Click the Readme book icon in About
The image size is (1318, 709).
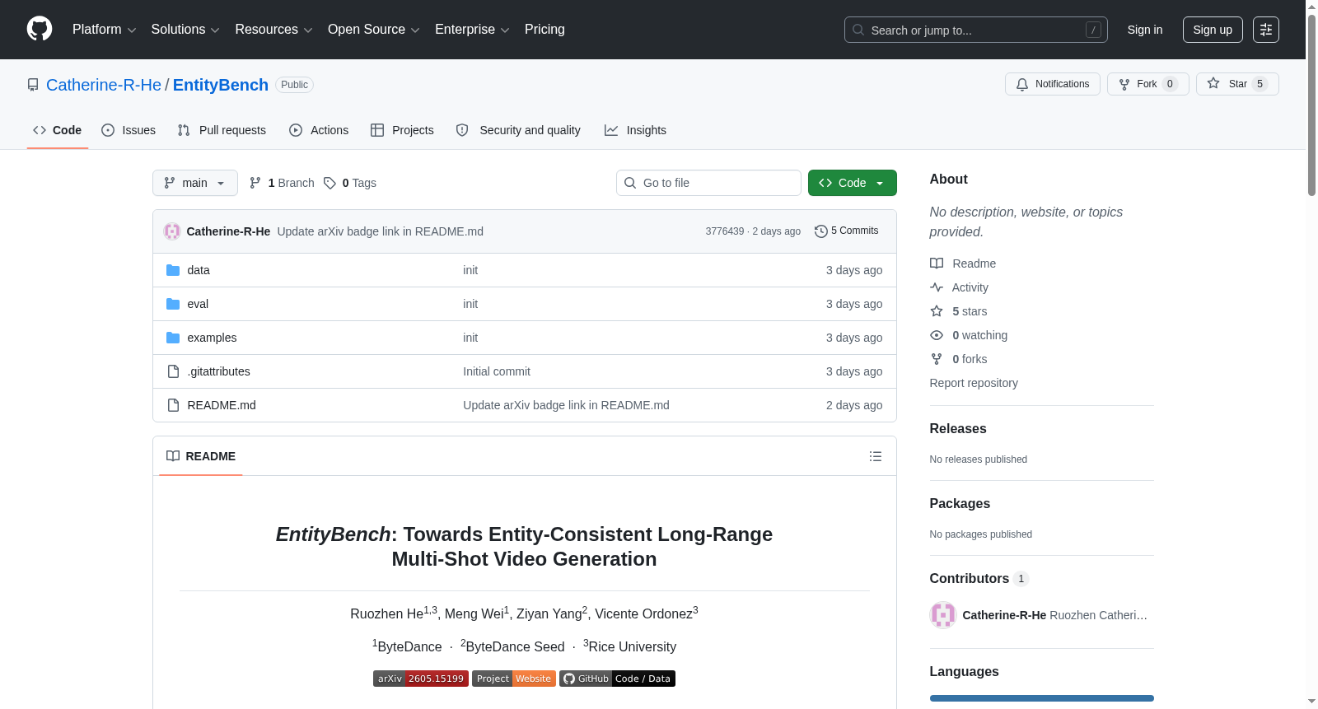tap(937, 264)
